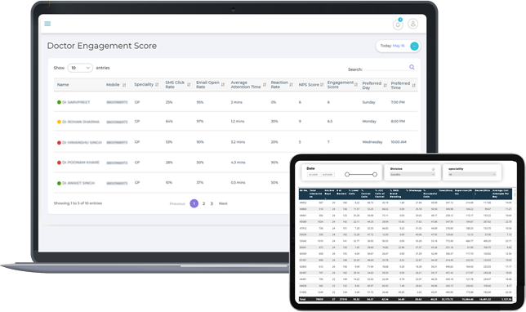Click red status dot for Dr HIMANSHU SINGH
The height and width of the screenshot is (312, 526).
59,143
